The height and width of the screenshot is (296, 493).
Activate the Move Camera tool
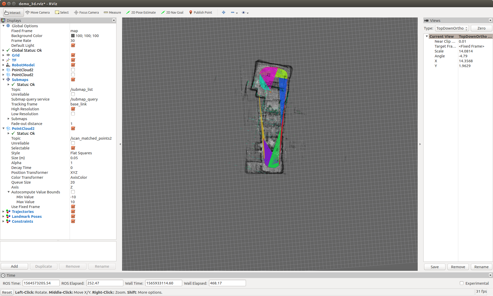tap(38, 12)
